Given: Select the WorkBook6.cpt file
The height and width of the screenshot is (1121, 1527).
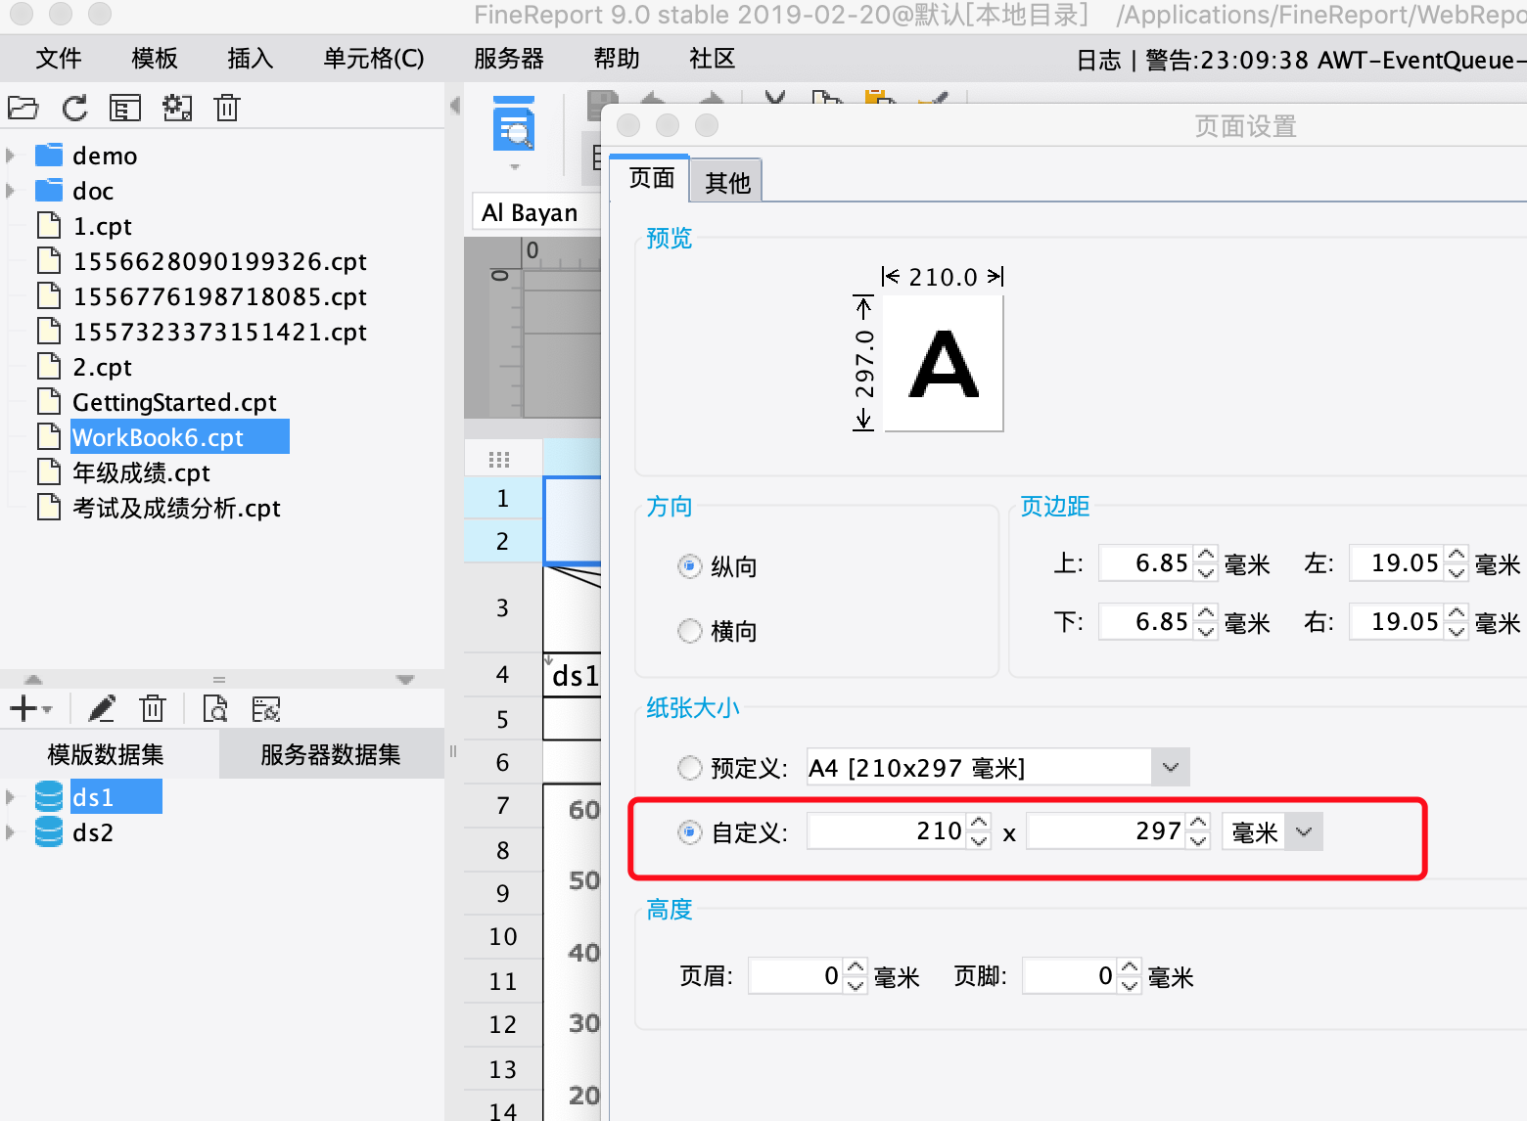Looking at the screenshot, I should (x=180, y=436).
